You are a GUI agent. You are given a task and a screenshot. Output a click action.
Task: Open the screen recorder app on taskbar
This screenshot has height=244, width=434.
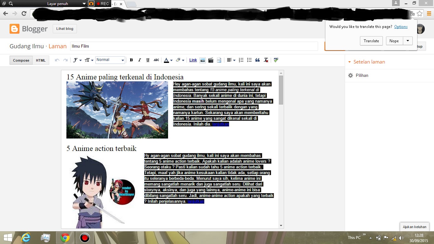pos(85,238)
